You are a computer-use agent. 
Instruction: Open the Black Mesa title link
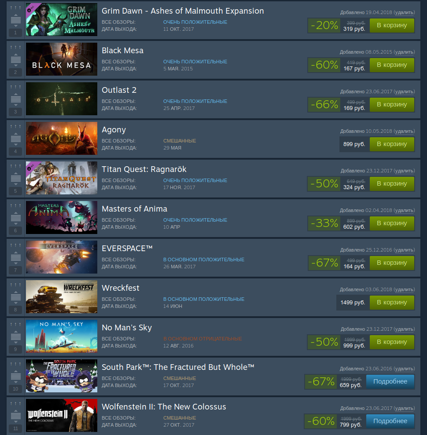pyautogui.click(x=122, y=51)
